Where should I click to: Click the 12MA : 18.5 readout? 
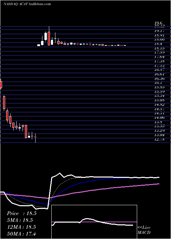tap(21, 227)
